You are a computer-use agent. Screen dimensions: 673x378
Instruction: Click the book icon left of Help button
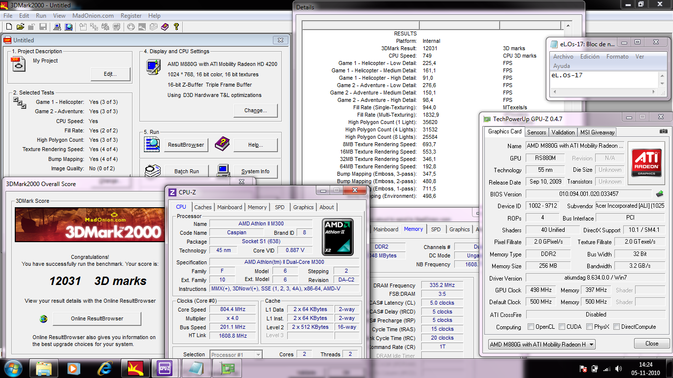[222, 144]
